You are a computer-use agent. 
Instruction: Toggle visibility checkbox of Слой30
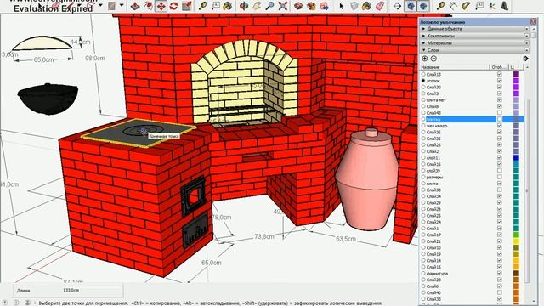pyautogui.click(x=500, y=87)
